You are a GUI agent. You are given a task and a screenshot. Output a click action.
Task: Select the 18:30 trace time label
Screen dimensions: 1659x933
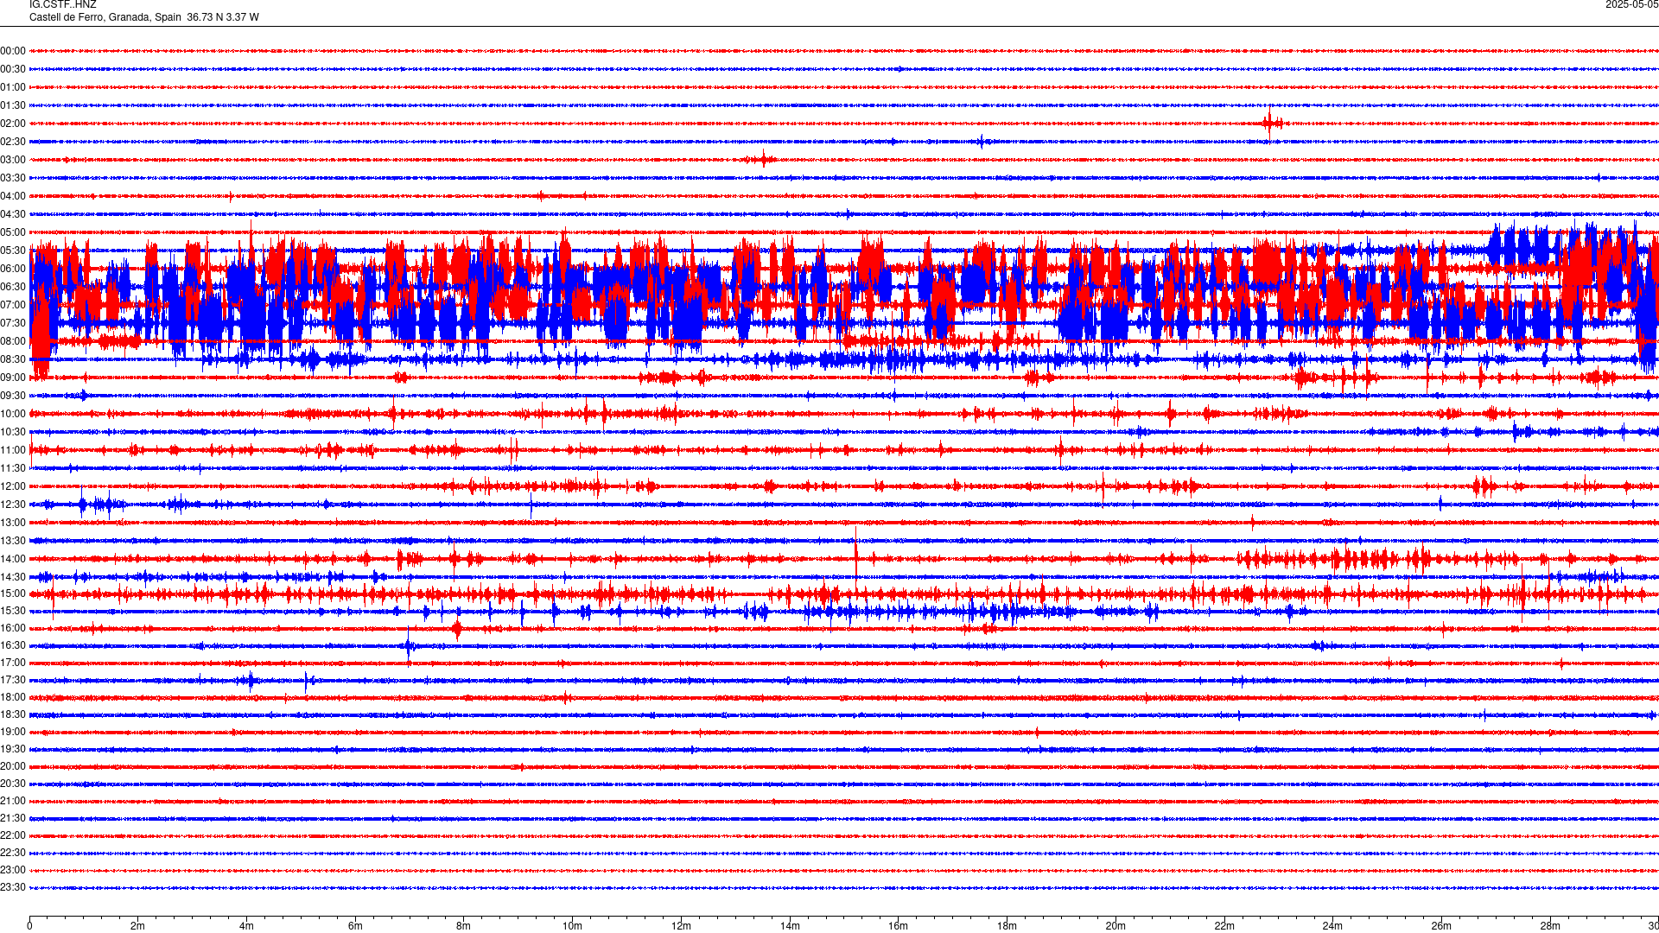point(13,714)
